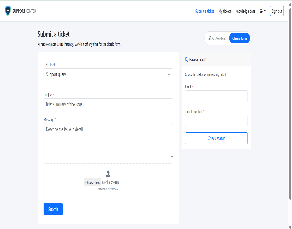Click the Check status button
Viewport: 292px width, 229px height.
(x=216, y=138)
